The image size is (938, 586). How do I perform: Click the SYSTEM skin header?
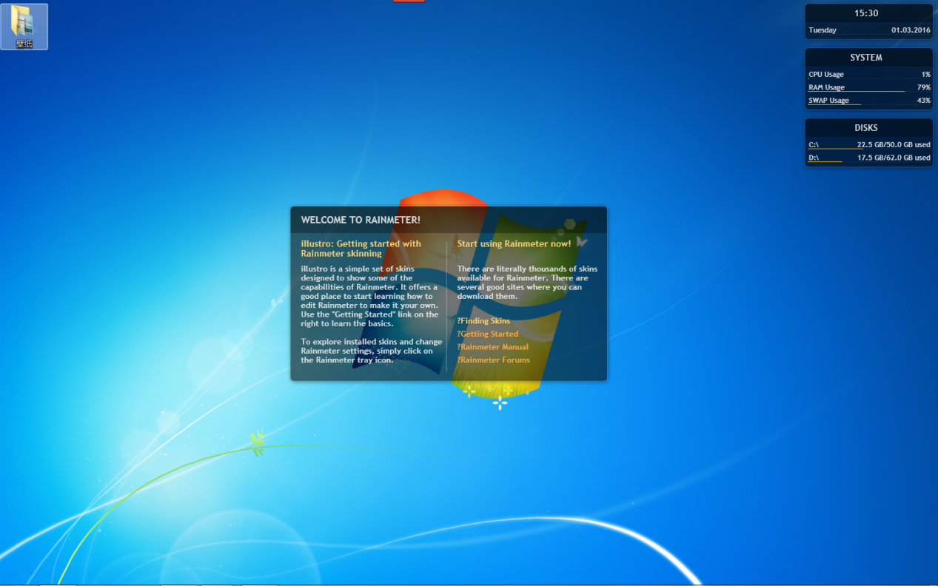(x=866, y=58)
